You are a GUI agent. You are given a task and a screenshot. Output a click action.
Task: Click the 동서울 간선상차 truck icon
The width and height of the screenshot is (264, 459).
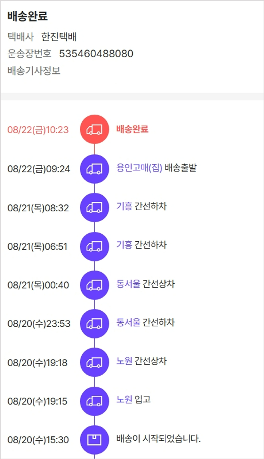pyautogui.click(x=94, y=285)
